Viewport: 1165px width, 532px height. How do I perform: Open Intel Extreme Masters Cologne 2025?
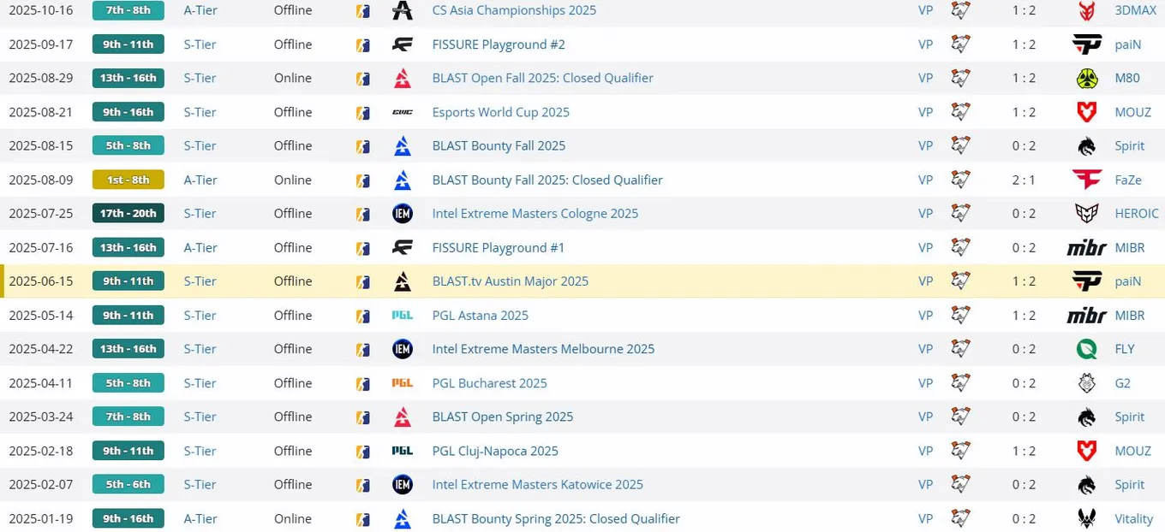[x=535, y=214]
